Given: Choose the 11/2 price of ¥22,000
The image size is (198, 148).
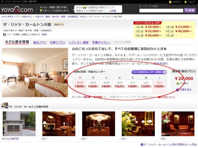Looking at the screenshot, I should [x=146, y=86].
